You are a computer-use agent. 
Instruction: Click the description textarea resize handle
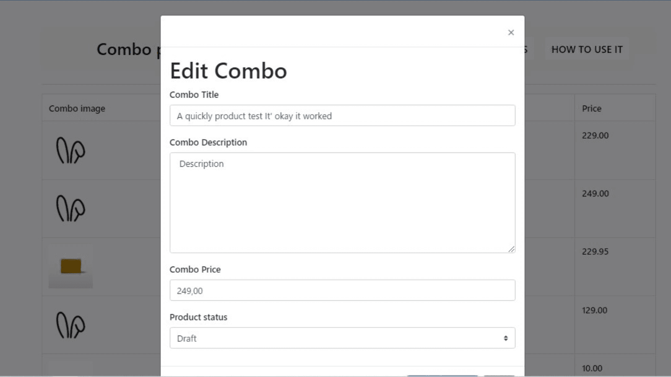click(511, 249)
